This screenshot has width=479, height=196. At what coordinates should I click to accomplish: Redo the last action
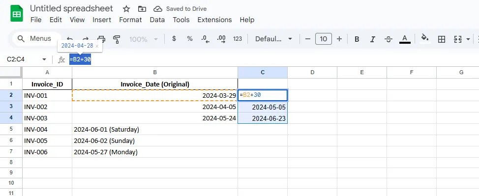86,39
